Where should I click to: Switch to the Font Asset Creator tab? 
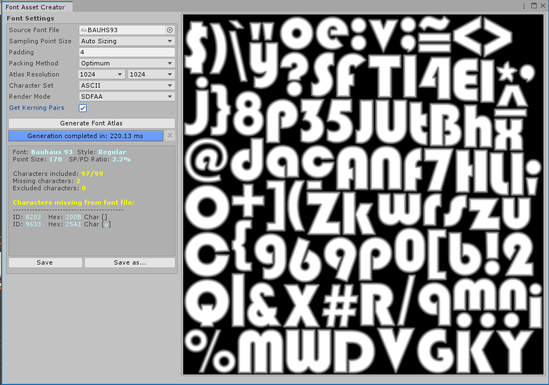tap(34, 7)
